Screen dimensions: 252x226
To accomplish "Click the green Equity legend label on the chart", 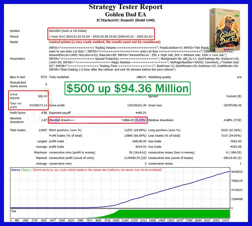I will [x=27, y=170].
